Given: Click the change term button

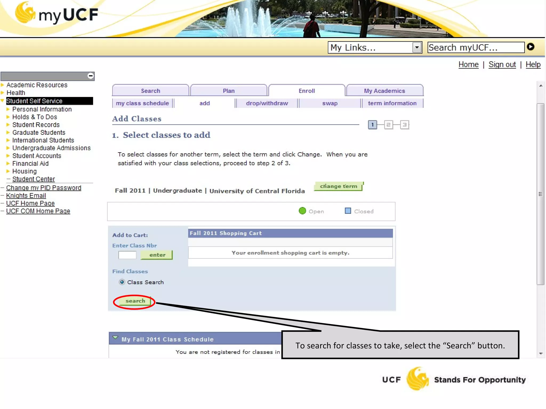Looking at the screenshot, I should coord(339,186).
